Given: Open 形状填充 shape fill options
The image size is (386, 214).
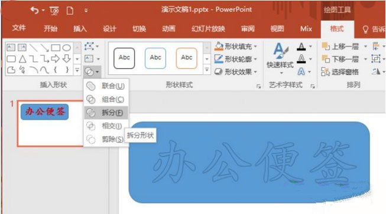Looking at the screenshot, I should pyautogui.click(x=236, y=46).
